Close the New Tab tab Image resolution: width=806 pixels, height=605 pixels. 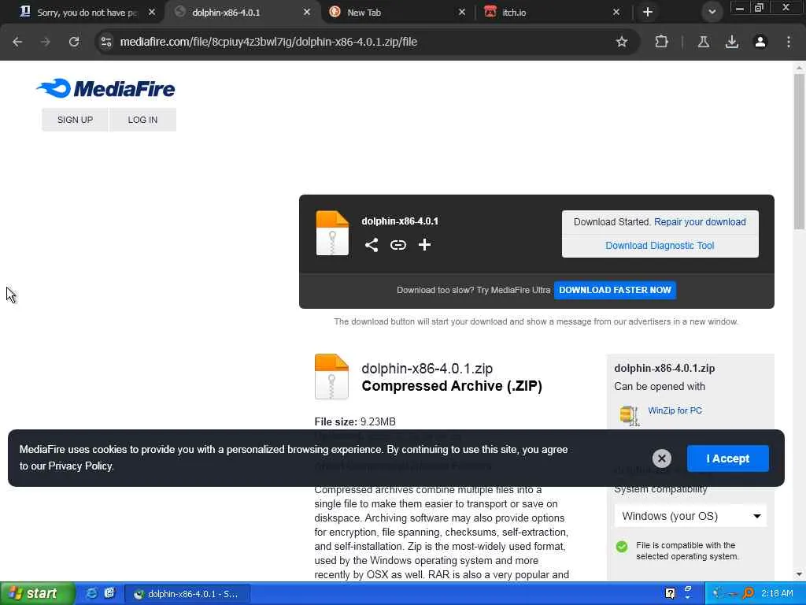point(461,13)
